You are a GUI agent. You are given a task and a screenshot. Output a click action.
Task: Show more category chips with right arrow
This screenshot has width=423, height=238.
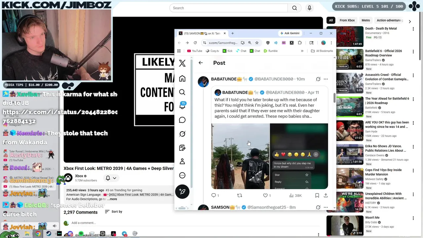[x=409, y=21]
